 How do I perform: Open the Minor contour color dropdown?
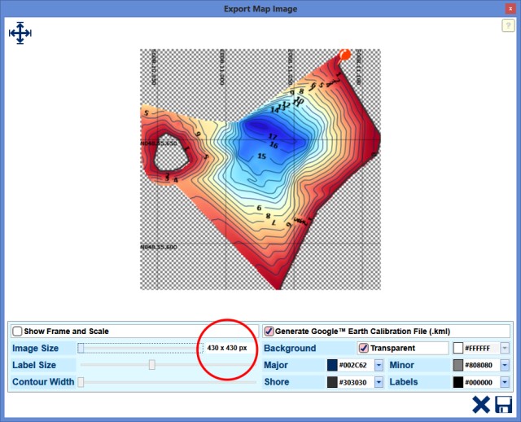pos(505,365)
